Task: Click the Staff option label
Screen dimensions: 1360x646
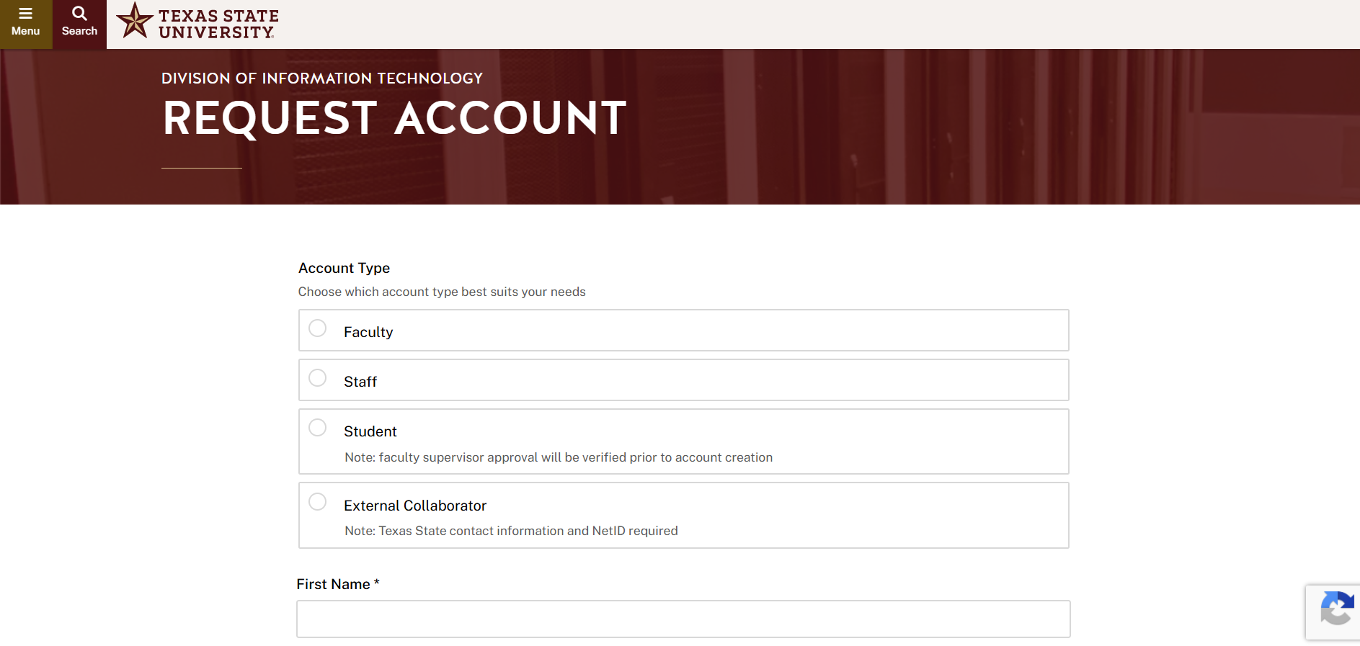Action: pos(360,382)
